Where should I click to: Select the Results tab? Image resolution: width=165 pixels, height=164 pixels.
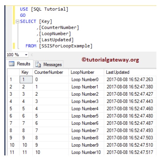tap(20, 64)
